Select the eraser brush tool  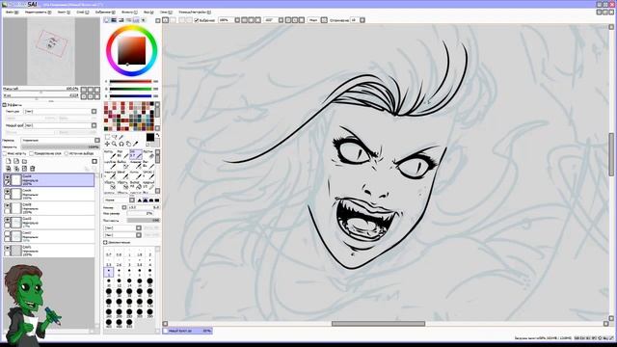coord(148,154)
